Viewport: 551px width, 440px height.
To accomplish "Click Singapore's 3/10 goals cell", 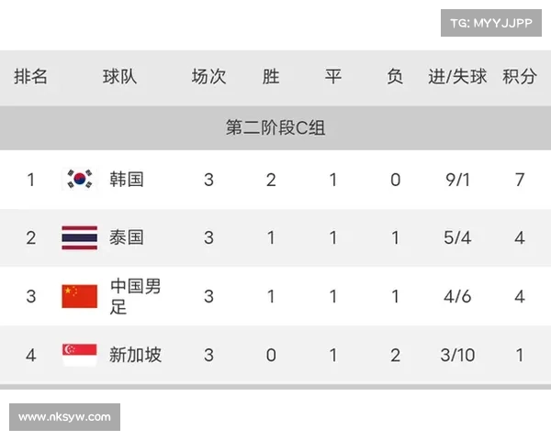I will [x=457, y=355].
